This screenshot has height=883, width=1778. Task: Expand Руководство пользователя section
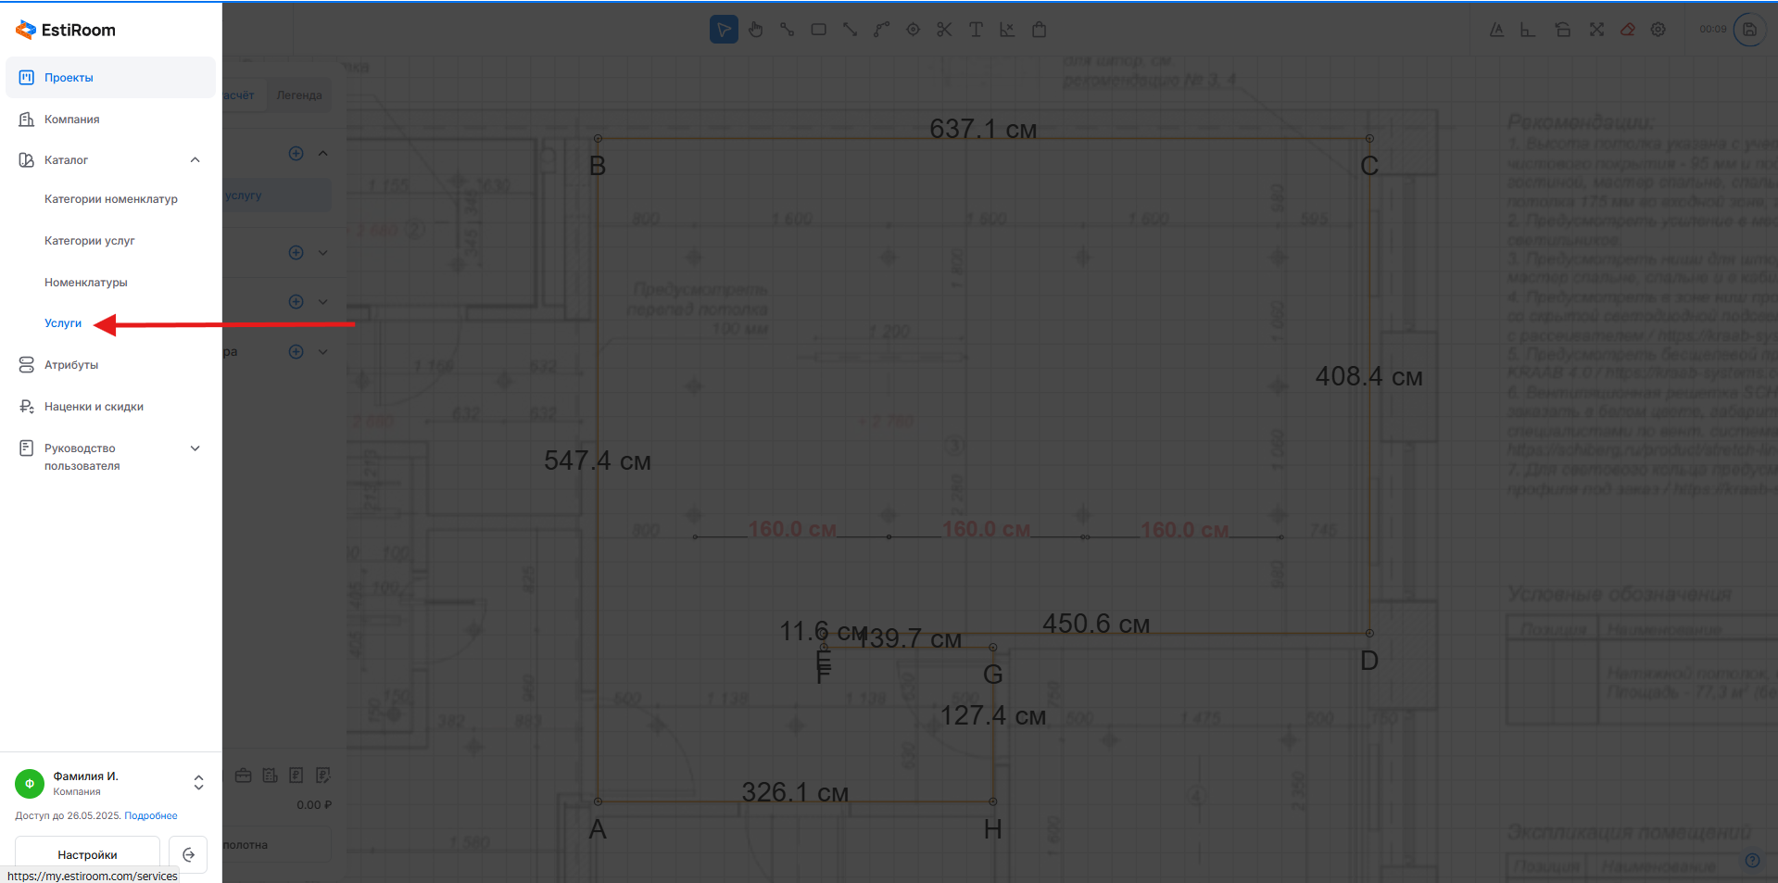[x=195, y=448]
